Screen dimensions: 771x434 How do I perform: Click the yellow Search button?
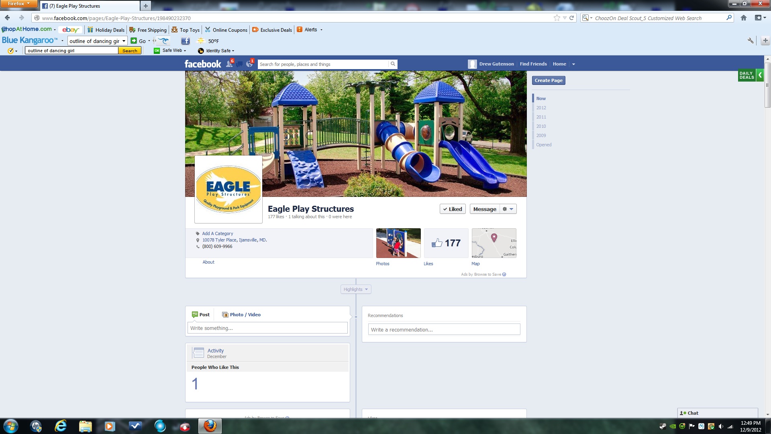click(x=130, y=51)
